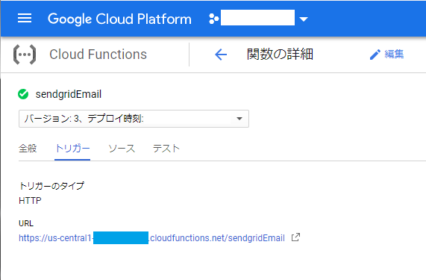Screen dimensions: 426x280
Task: Click the green deployed status check icon
Action: (23, 94)
